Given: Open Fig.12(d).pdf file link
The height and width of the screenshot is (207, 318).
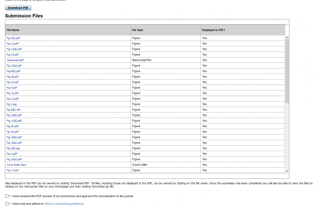Looking at the screenshot, I should coord(14,49).
